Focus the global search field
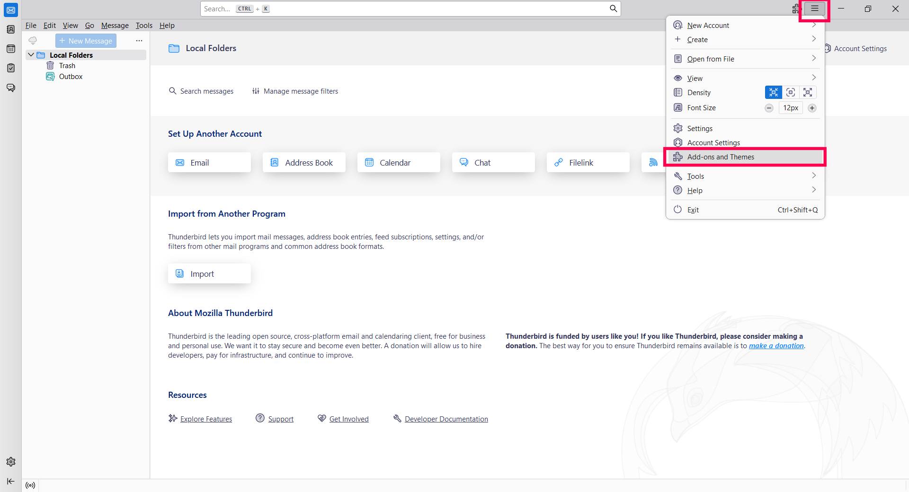Viewport: 909px width, 492px height. [x=410, y=9]
